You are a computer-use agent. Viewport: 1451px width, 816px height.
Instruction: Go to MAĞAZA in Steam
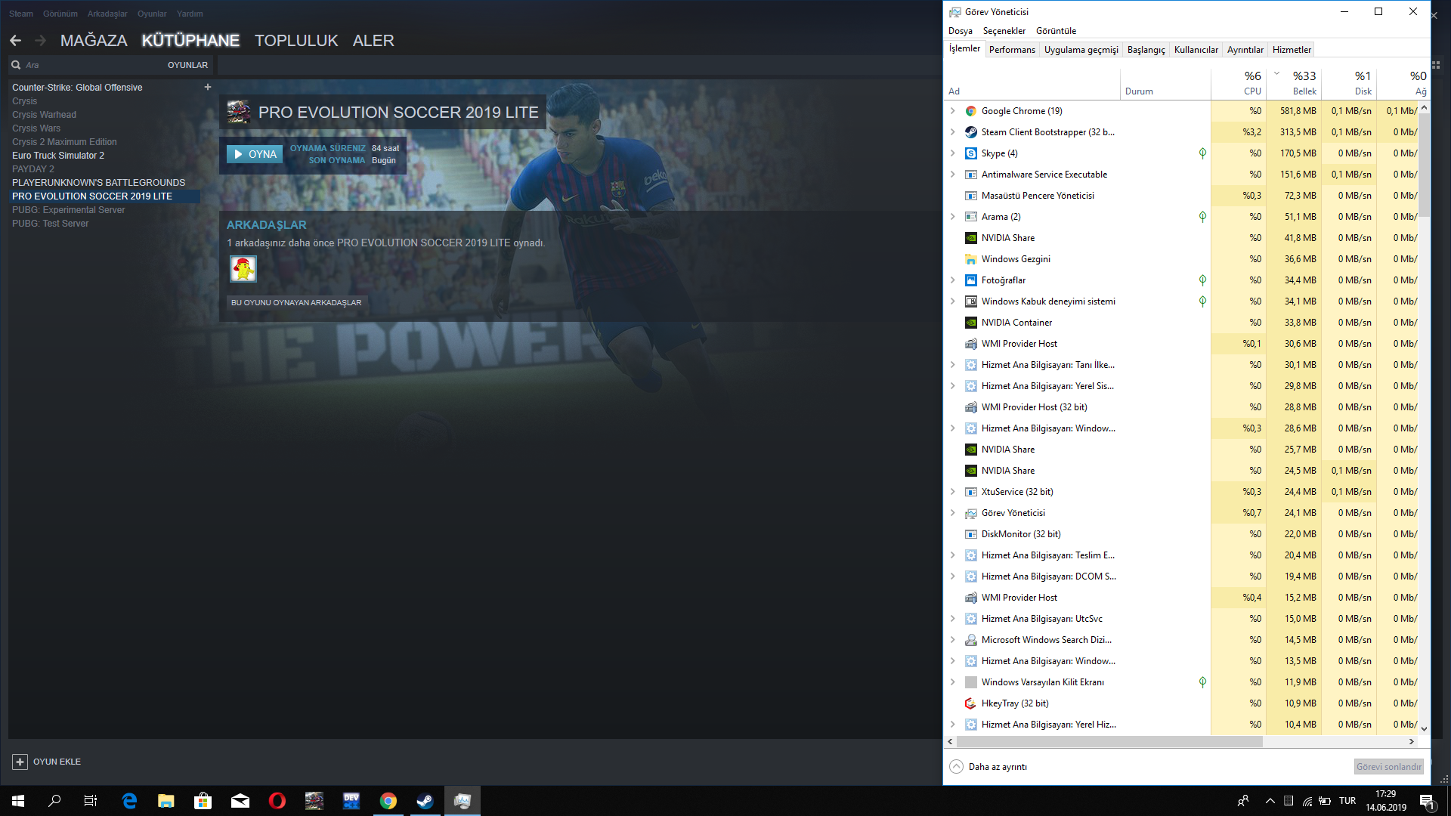(x=94, y=41)
